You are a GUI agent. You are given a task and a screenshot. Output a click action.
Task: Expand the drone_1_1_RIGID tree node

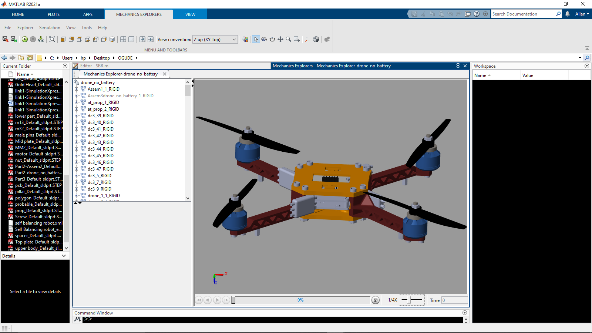click(x=76, y=196)
